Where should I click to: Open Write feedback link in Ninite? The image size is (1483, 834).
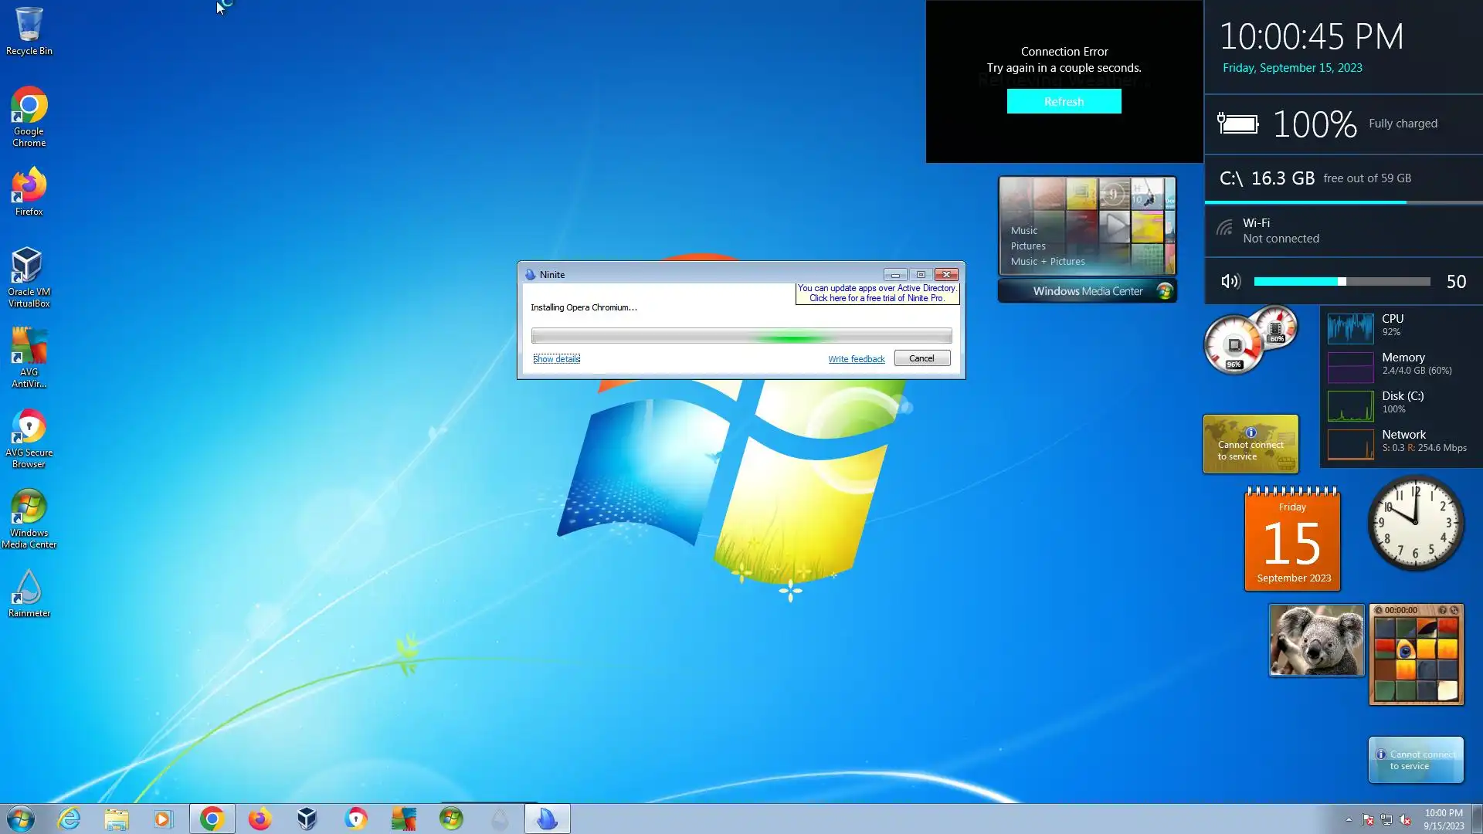856,359
